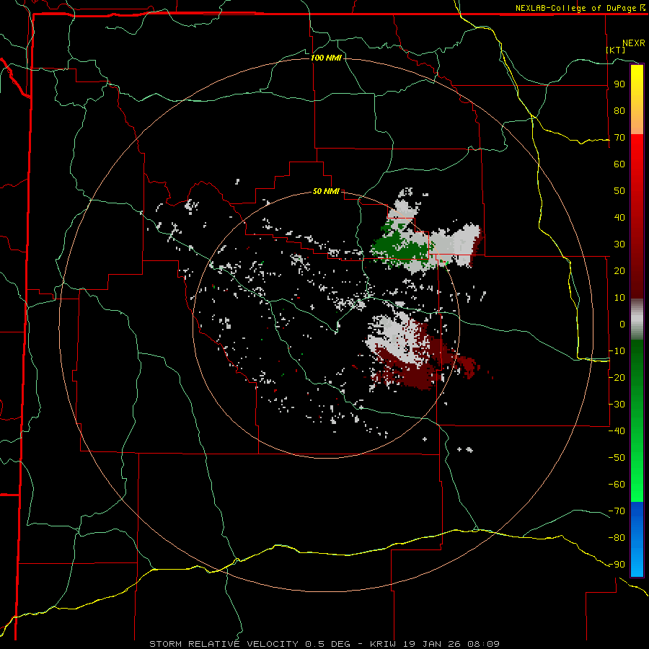Click the -90 value on velocity scale
649x649 pixels.
(617, 565)
